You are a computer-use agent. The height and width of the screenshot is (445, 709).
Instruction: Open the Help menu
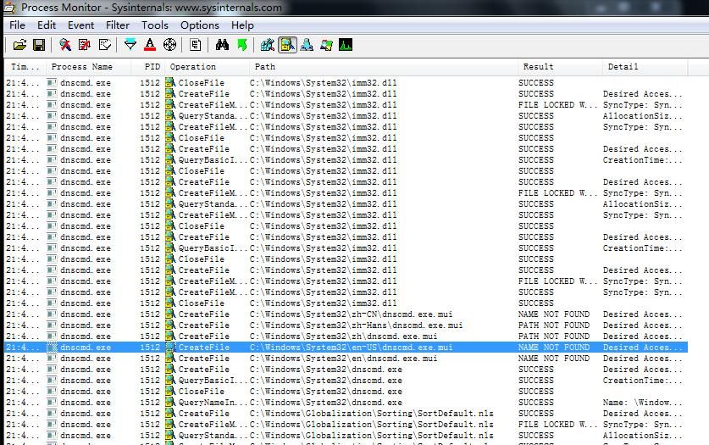242,25
